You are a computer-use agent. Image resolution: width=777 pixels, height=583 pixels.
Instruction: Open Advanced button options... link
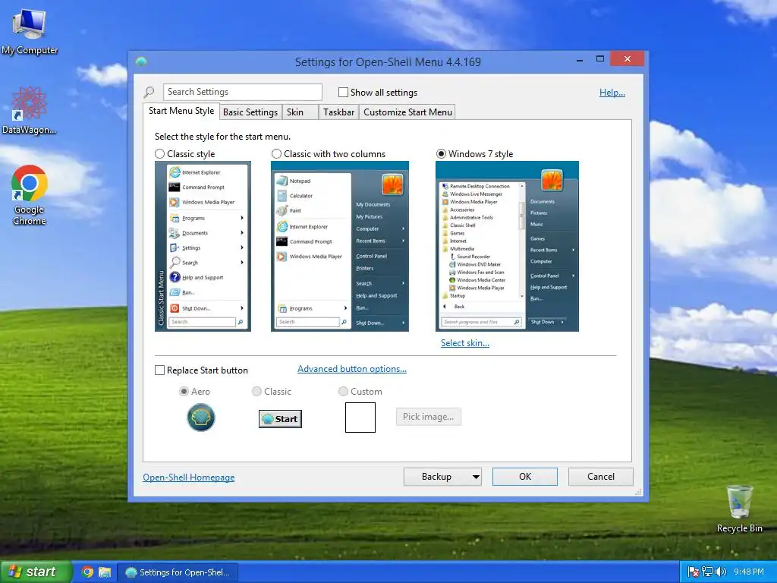pos(352,370)
